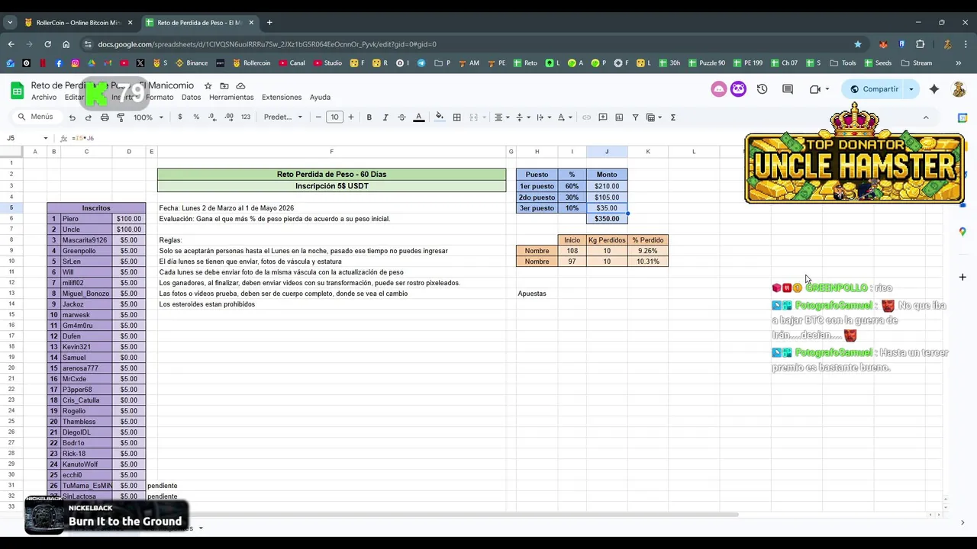977x549 pixels.
Task: Create a filter with funnel icon
Action: coord(635,117)
